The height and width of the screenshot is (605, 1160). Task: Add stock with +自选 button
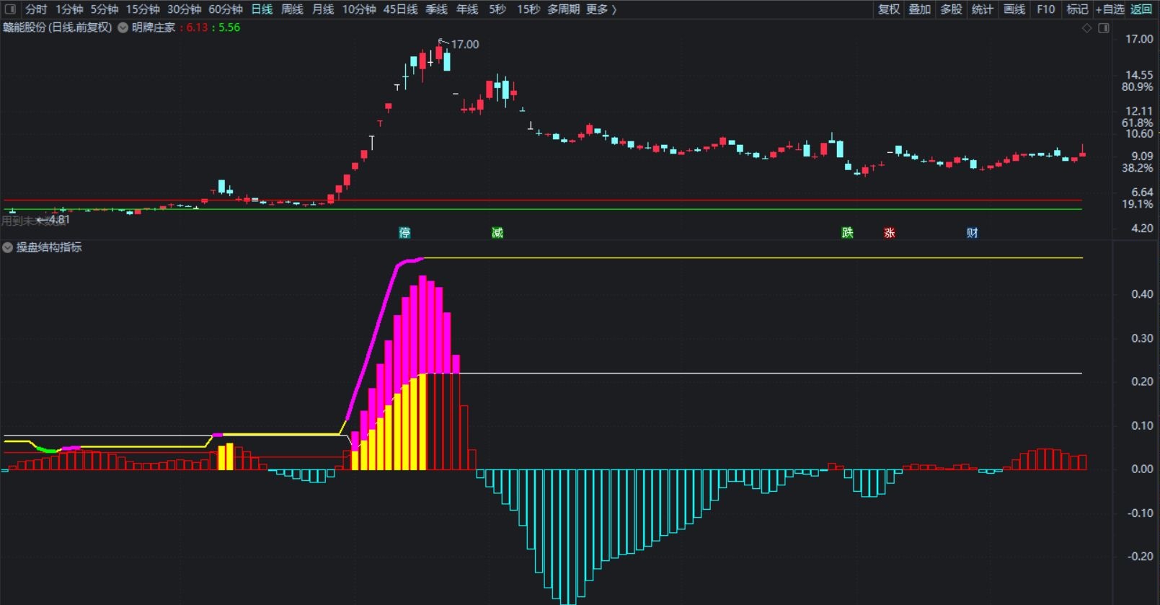pos(1110,9)
